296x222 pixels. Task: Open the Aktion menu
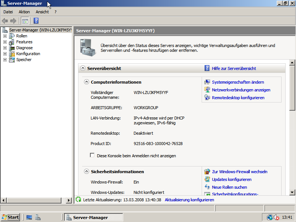(x=24, y=12)
